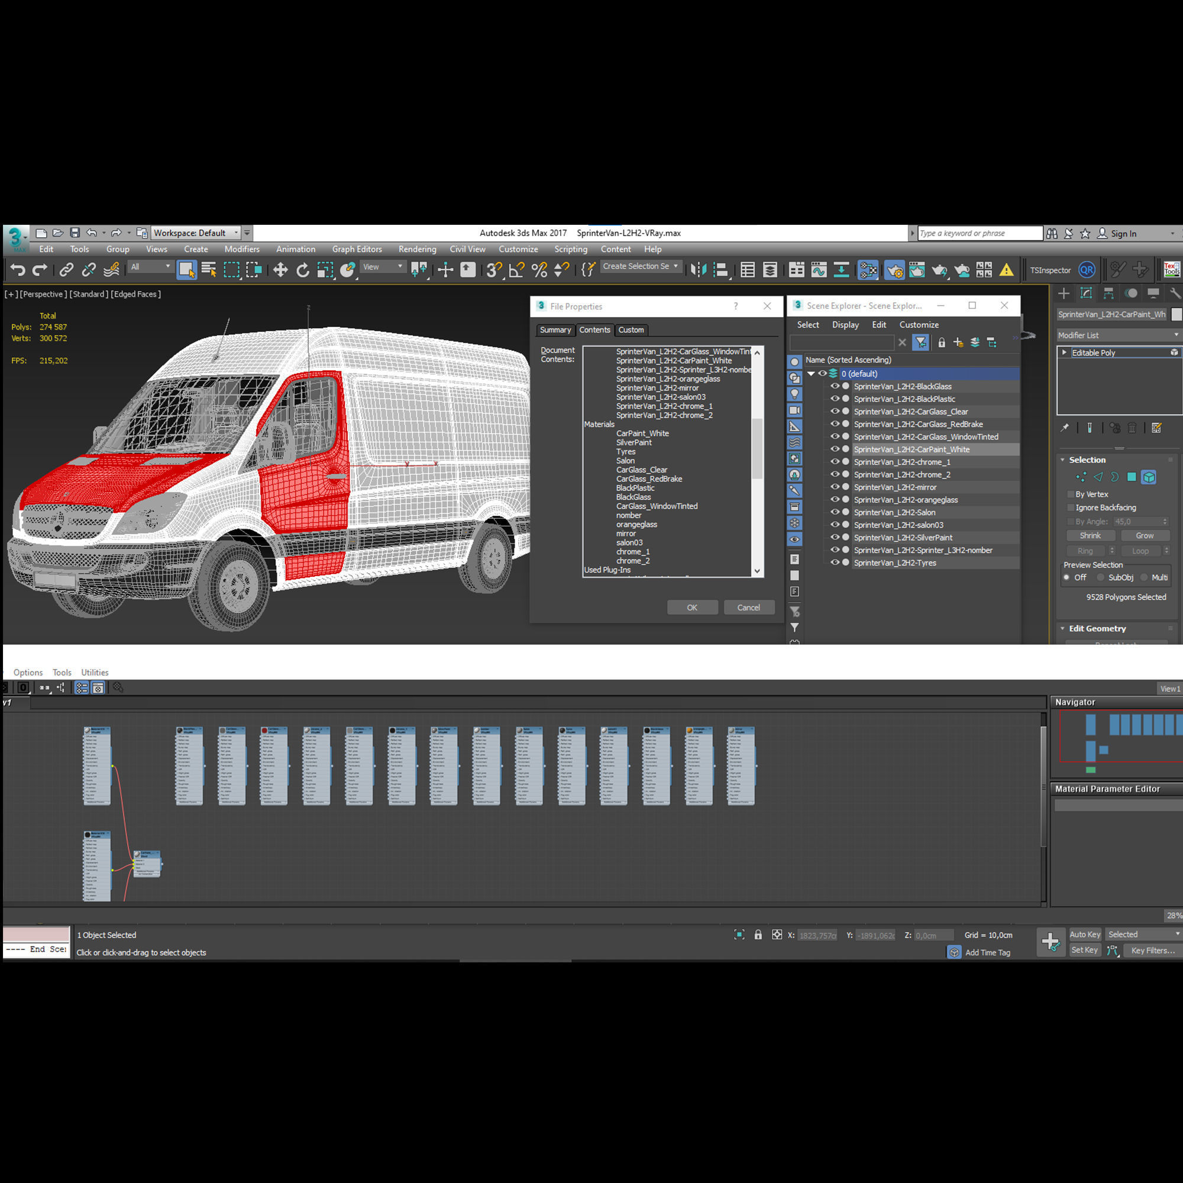Image resolution: width=1183 pixels, height=1183 pixels.
Task: Collapse the Edit Geometry rollout
Action: [x=1063, y=629]
